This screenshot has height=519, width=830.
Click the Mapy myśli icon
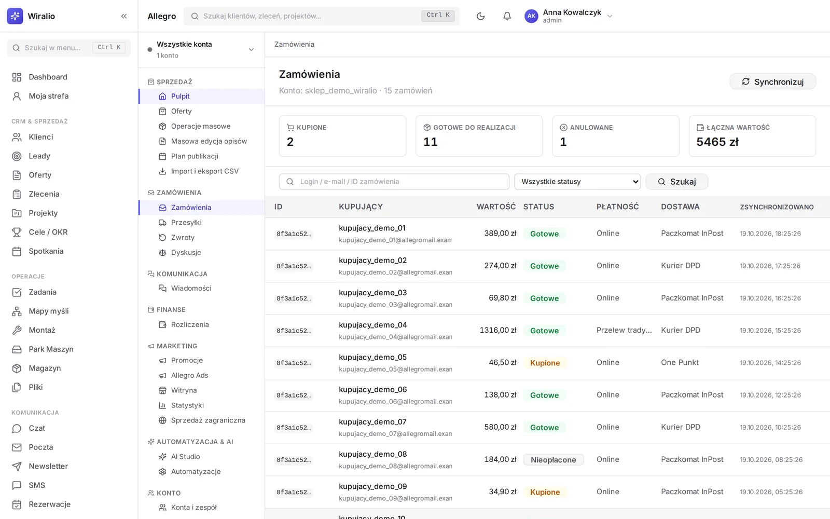coord(17,311)
